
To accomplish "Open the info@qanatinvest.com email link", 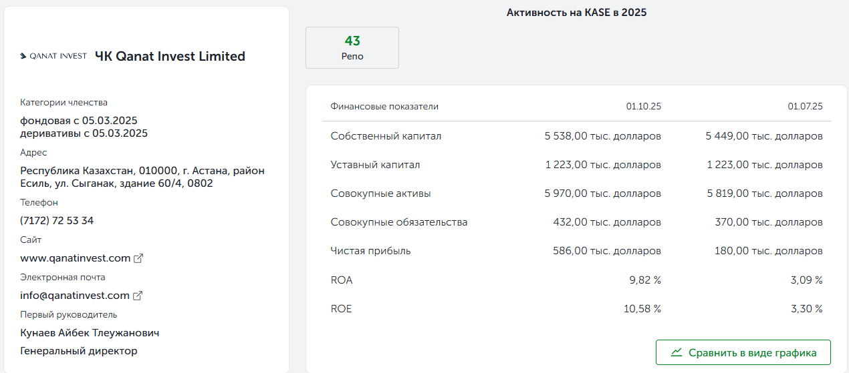I will click(75, 296).
